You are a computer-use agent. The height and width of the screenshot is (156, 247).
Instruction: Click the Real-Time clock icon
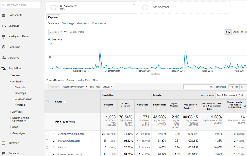3,47
